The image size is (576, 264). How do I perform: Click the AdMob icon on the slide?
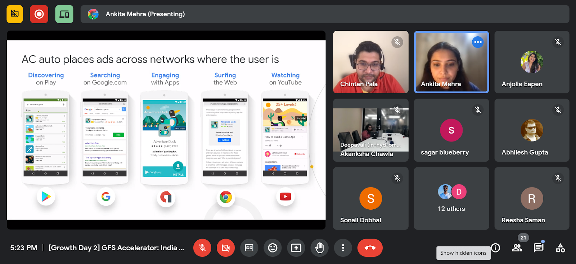[166, 197]
